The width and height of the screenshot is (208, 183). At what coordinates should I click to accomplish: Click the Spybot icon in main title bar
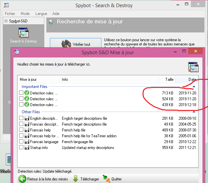[x=6, y=5]
